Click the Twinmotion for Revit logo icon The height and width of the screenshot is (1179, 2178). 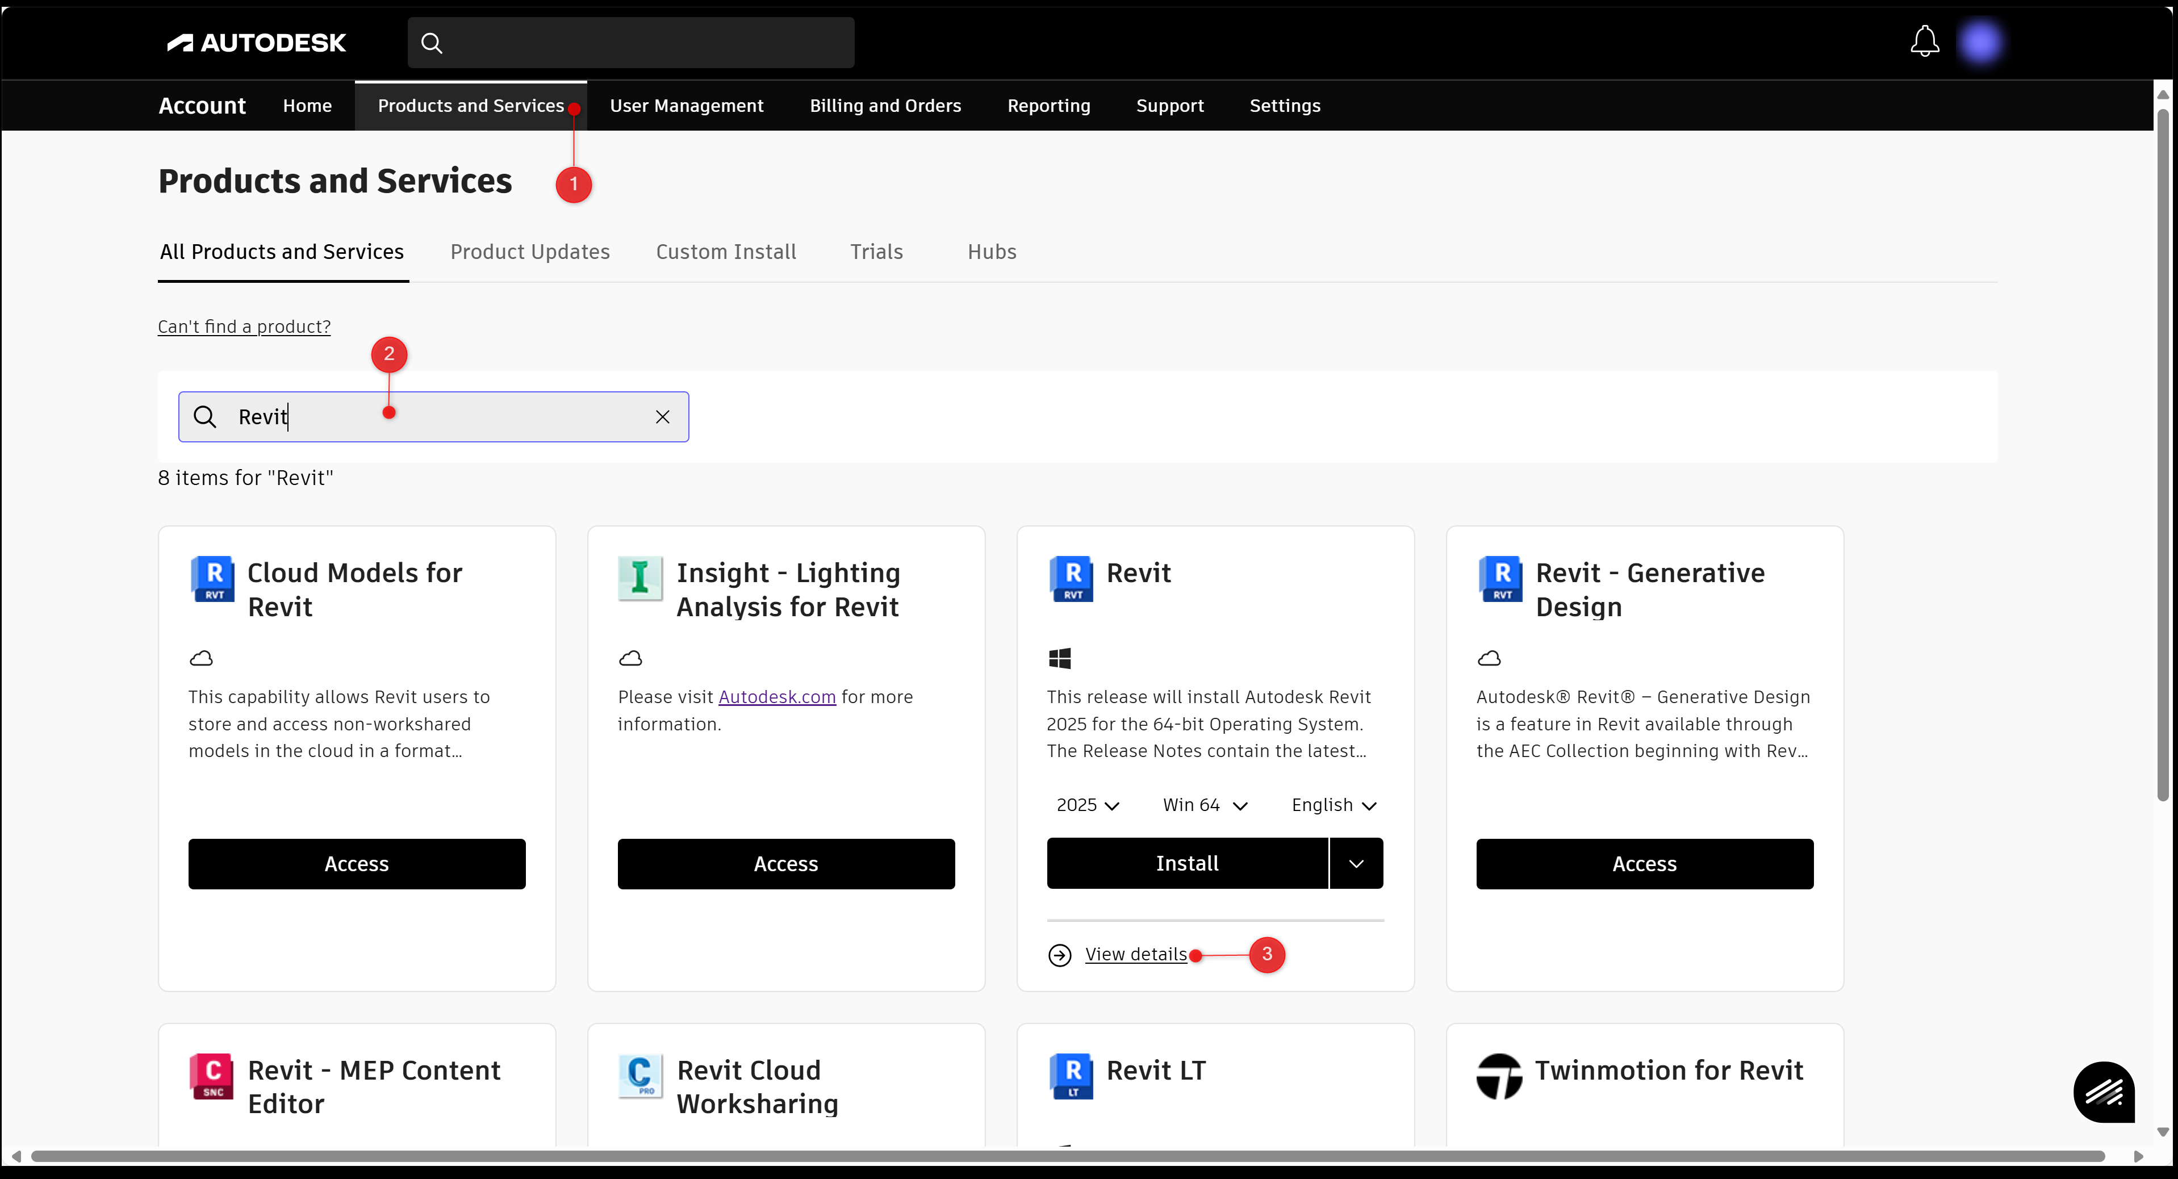tap(1499, 1076)
